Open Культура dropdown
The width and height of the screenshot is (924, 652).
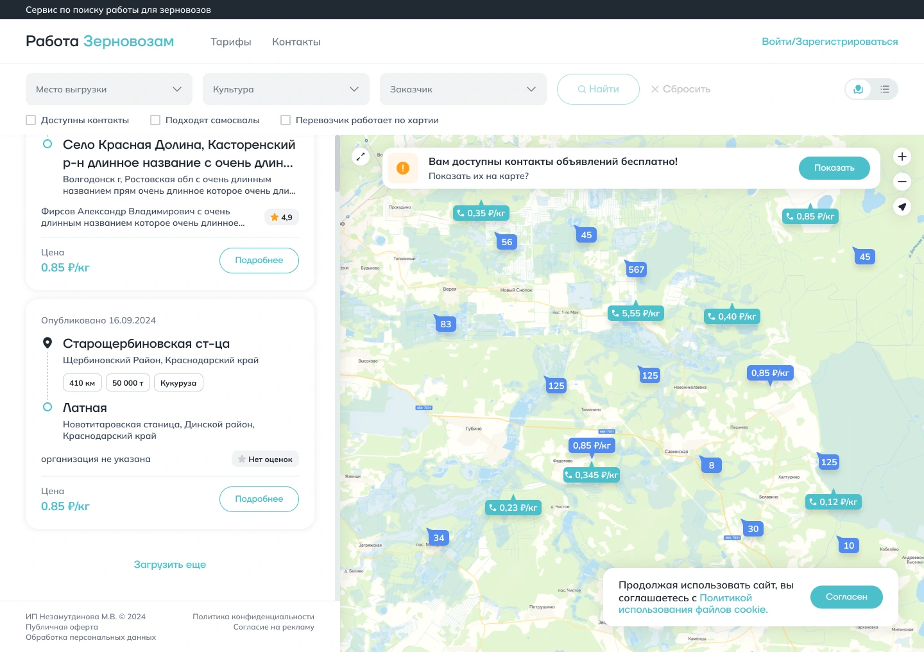(x=286, y=89)
